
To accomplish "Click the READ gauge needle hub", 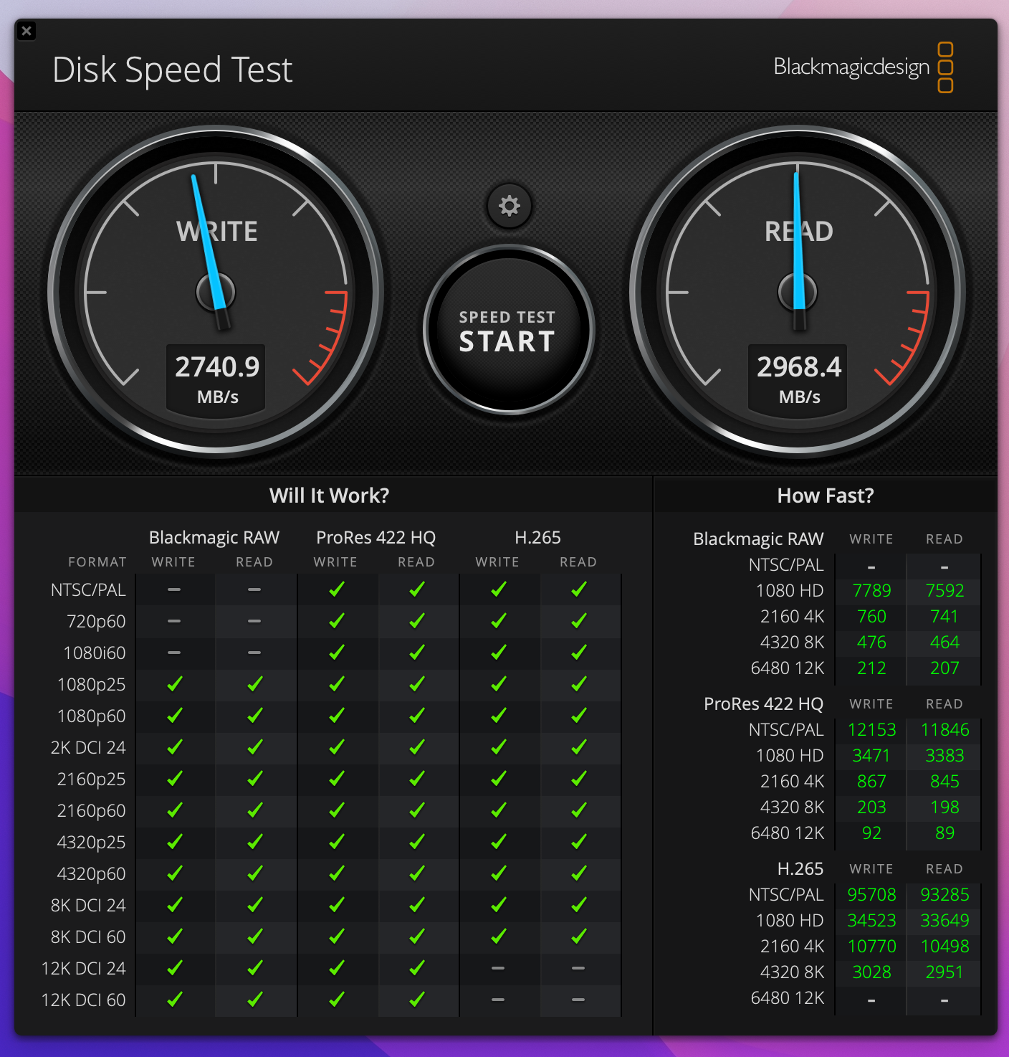I will click(x=798, y=292).
